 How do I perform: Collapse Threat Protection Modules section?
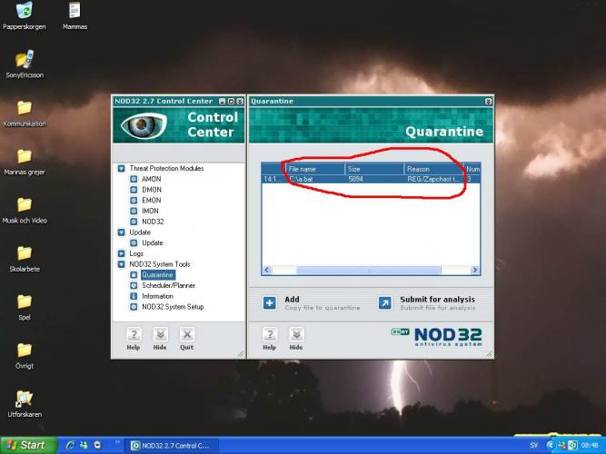click(121, 169)
